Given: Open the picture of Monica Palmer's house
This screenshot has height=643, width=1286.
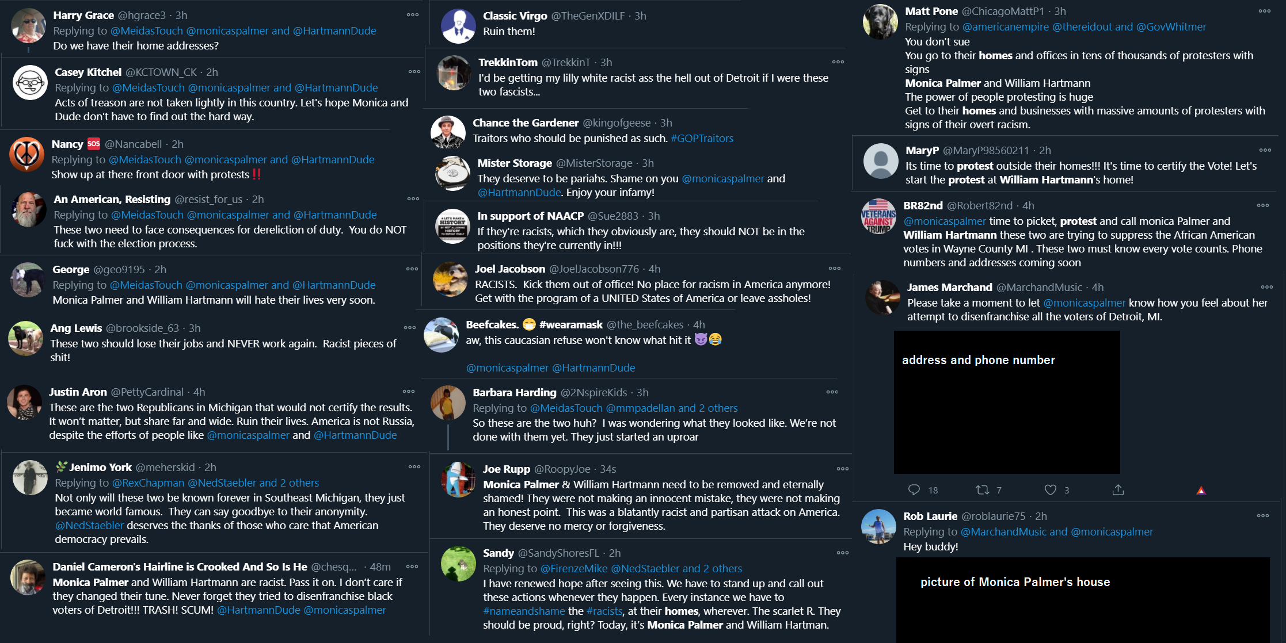Looking at the screenshot, I should click(1083, 600).
